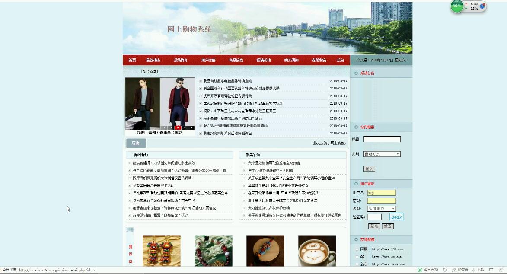Open the 系统简介 menu item

180,60
